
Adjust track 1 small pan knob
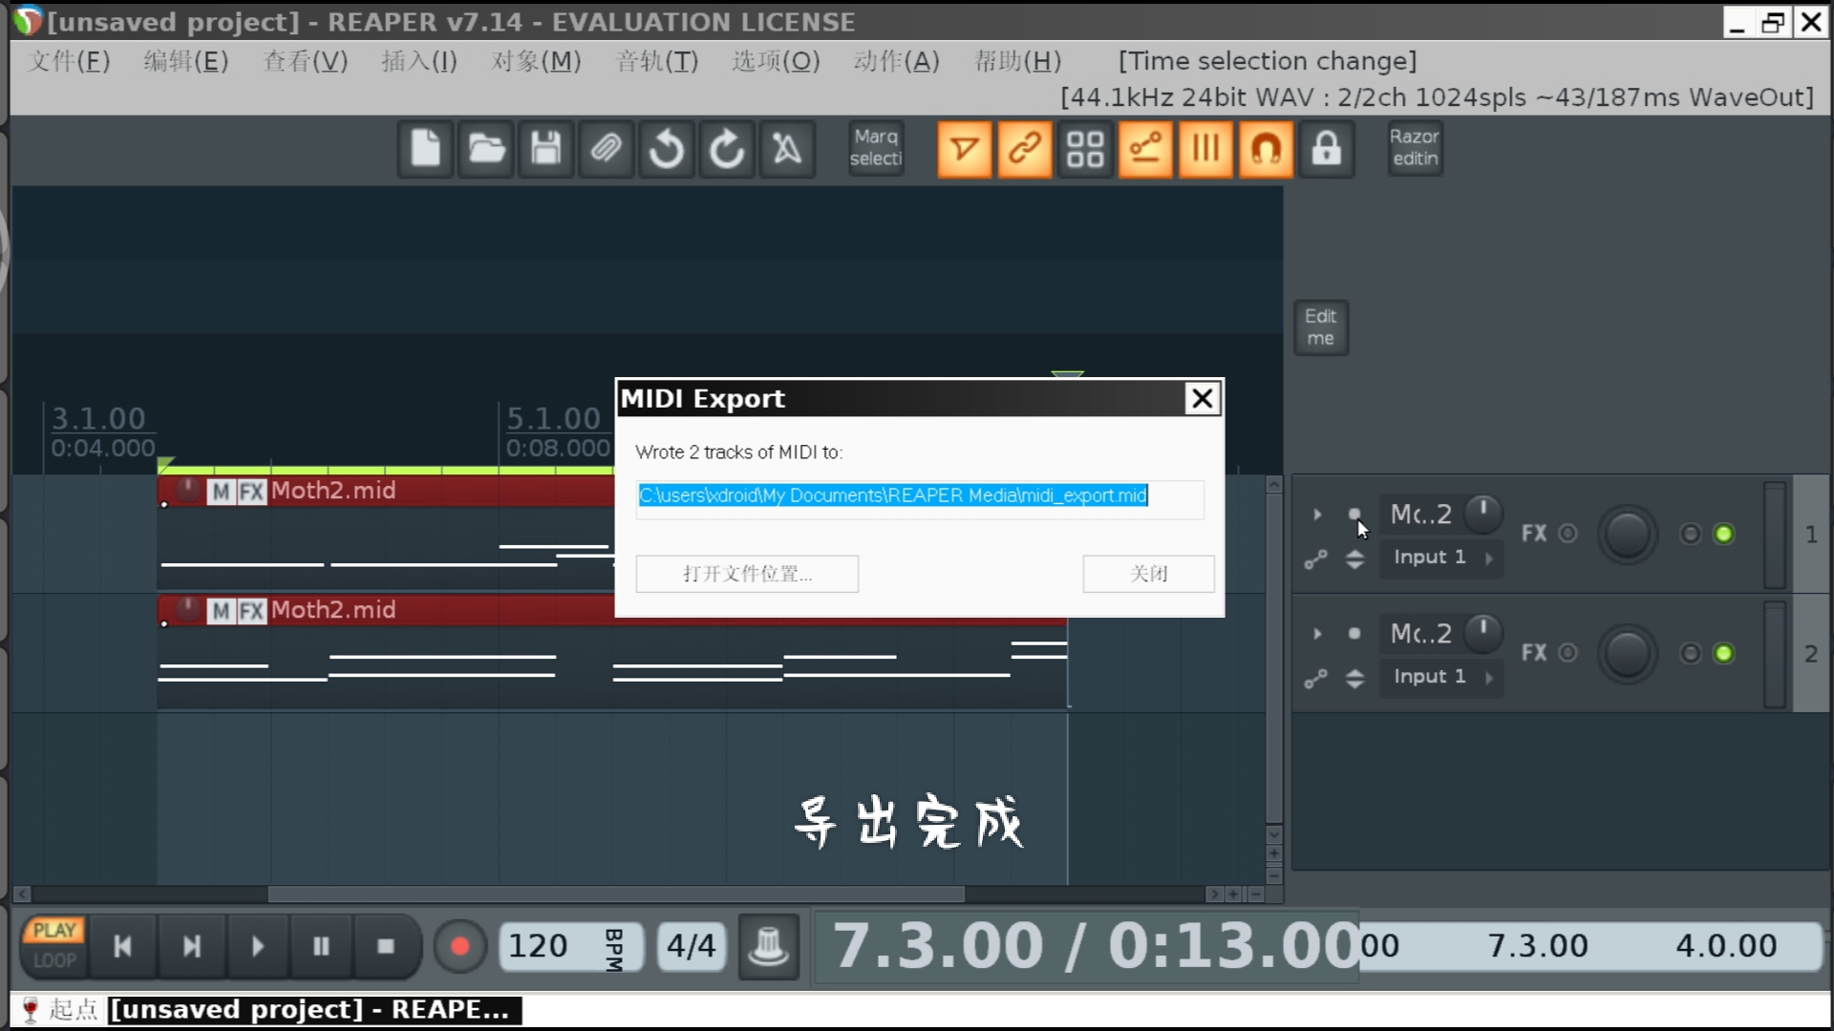[1483, 513]
